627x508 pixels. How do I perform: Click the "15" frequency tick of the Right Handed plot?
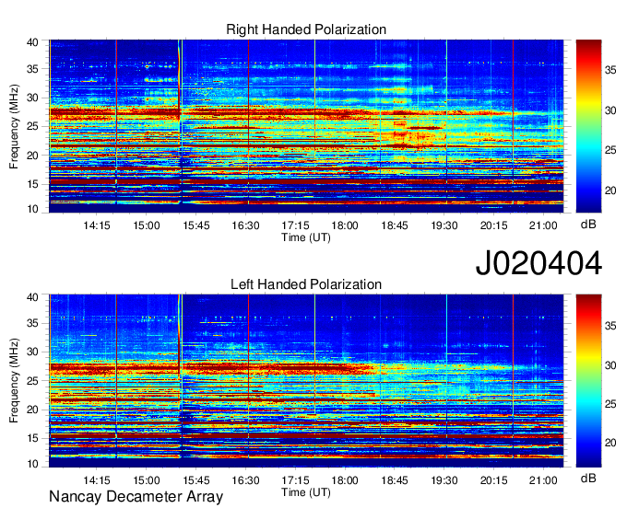coord(33,184)
